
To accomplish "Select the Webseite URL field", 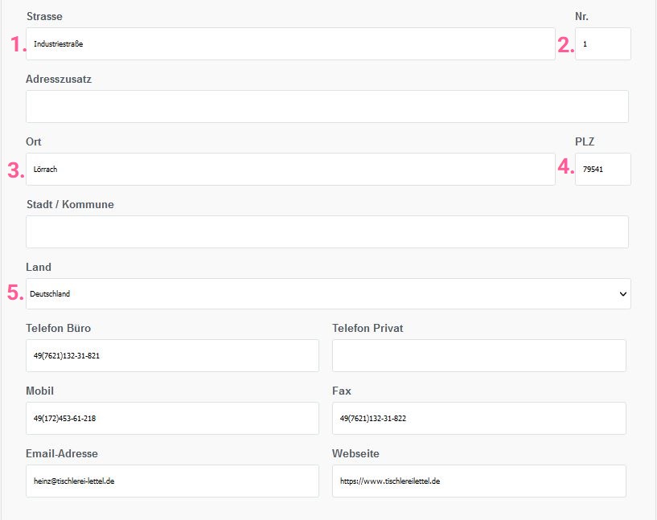I will 479,481.
